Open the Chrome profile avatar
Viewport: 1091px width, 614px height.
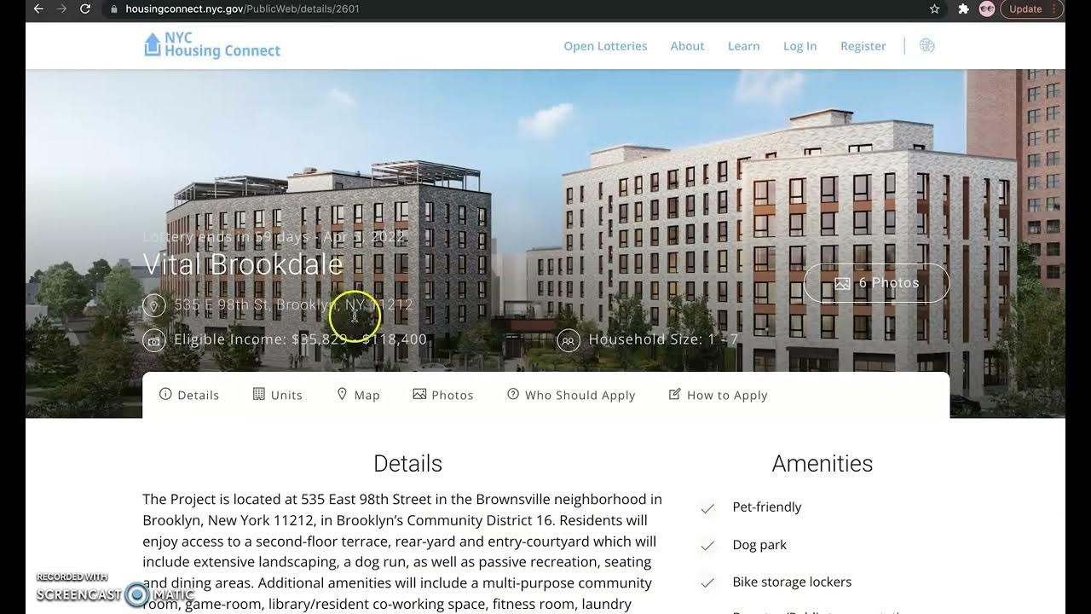pyautogui.click(x=987, y=9)
